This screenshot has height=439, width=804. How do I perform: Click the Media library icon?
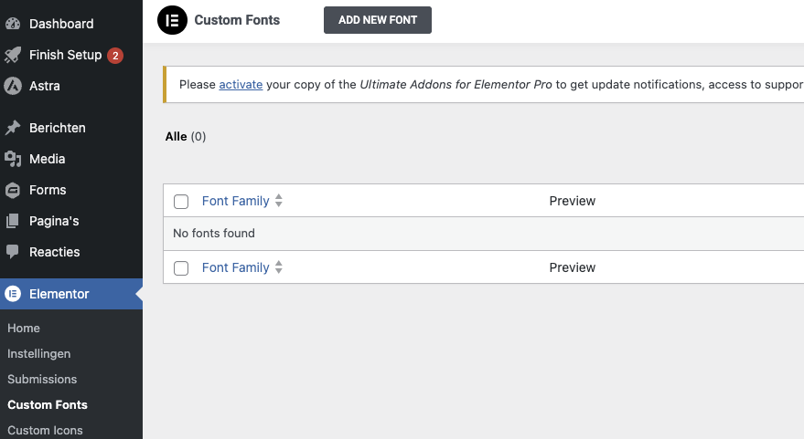click(13, 159)
